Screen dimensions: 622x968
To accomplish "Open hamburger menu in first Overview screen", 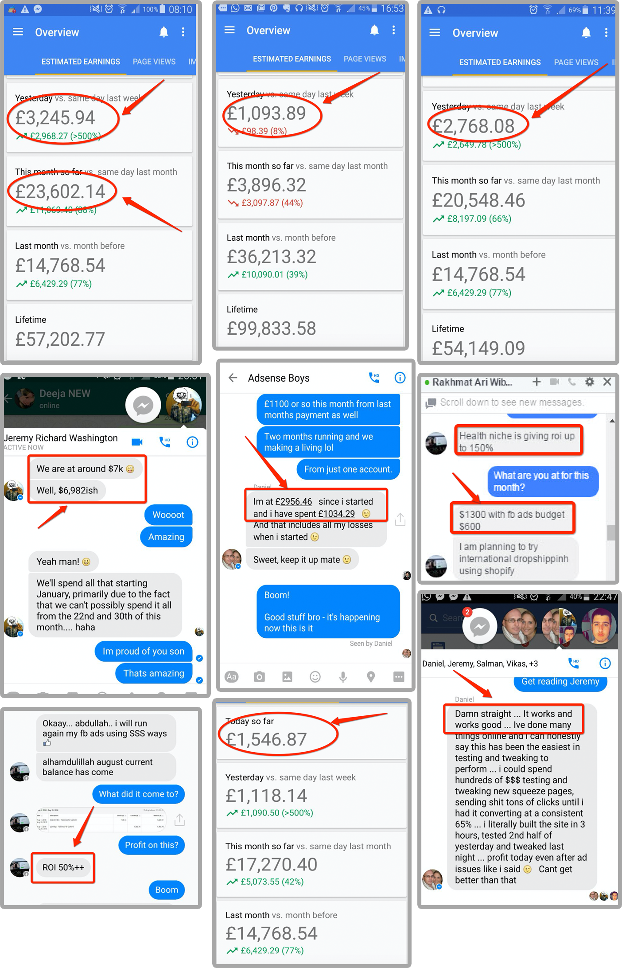I will 18,32.
